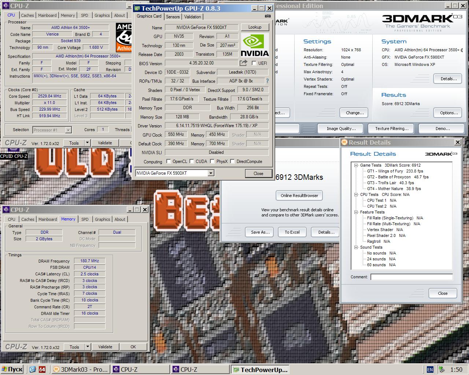The width and height of the screenshot is (469, 375).
Task: Click Validate in the Memory-tab CPU-Z window
Action: tap(105, 347)
